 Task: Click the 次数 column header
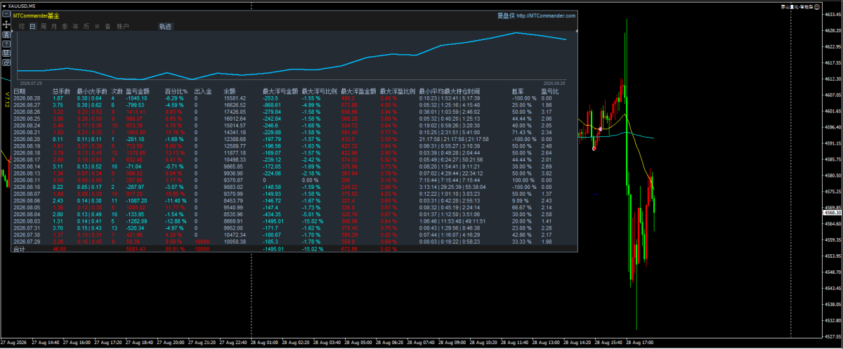[x=117, y=91]
